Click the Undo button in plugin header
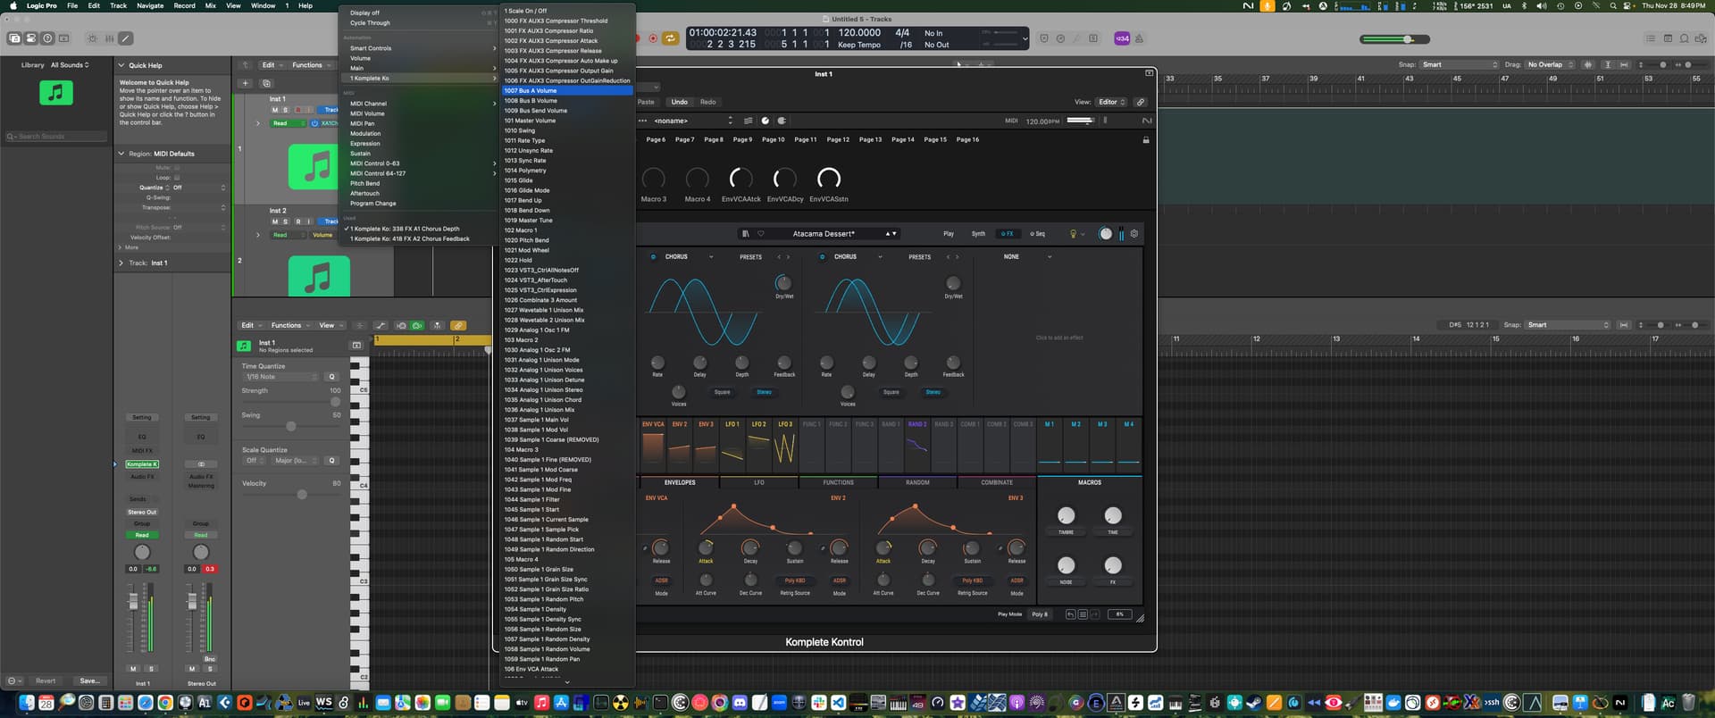 pos(680,102)
